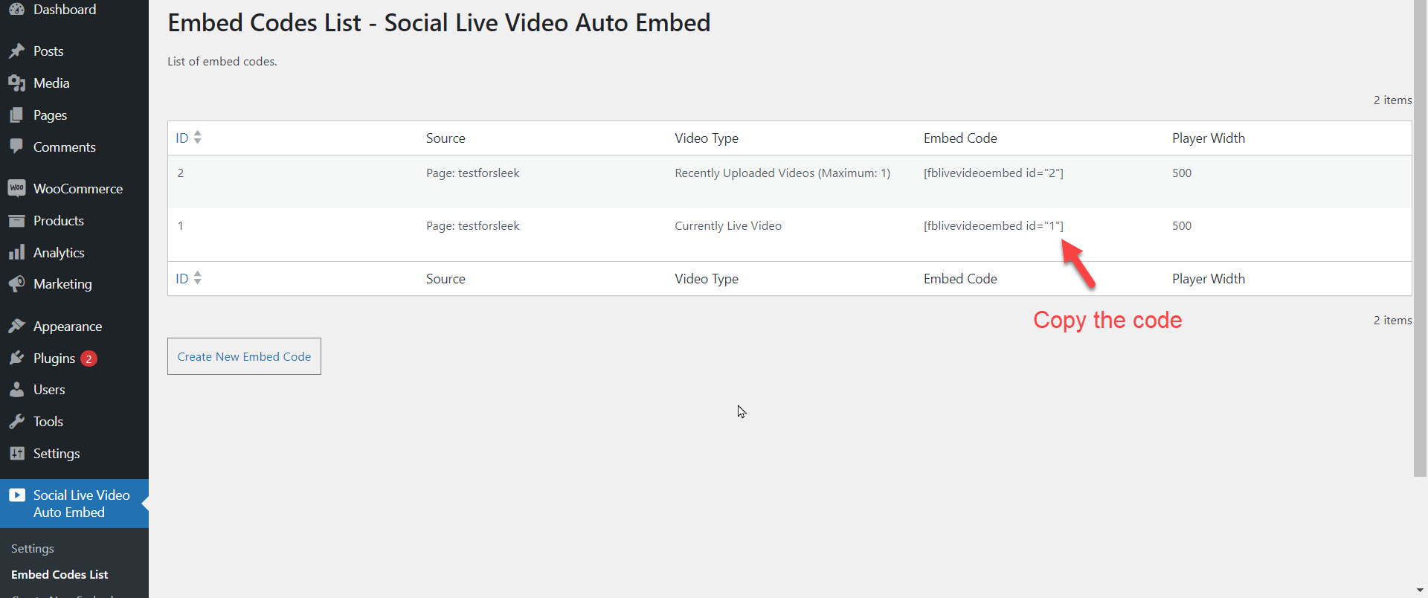Open Plugins menu with update badge

click(x=54, y=359)
